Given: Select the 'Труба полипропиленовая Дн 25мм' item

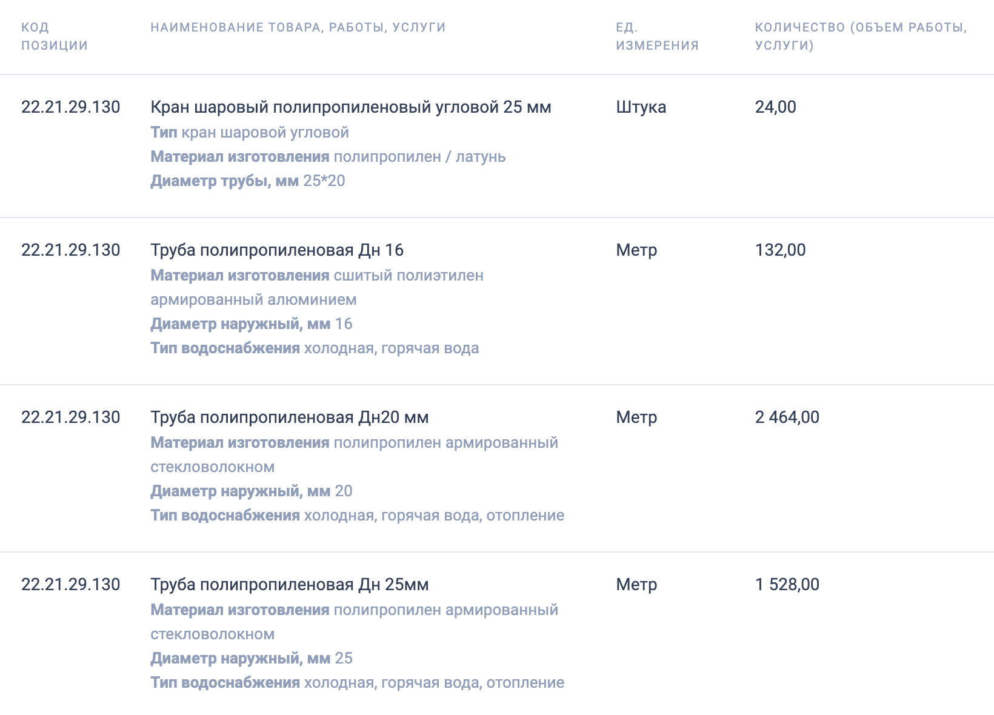Looking at the screenshot, I should pyautogui.click(x=289, y=585).
